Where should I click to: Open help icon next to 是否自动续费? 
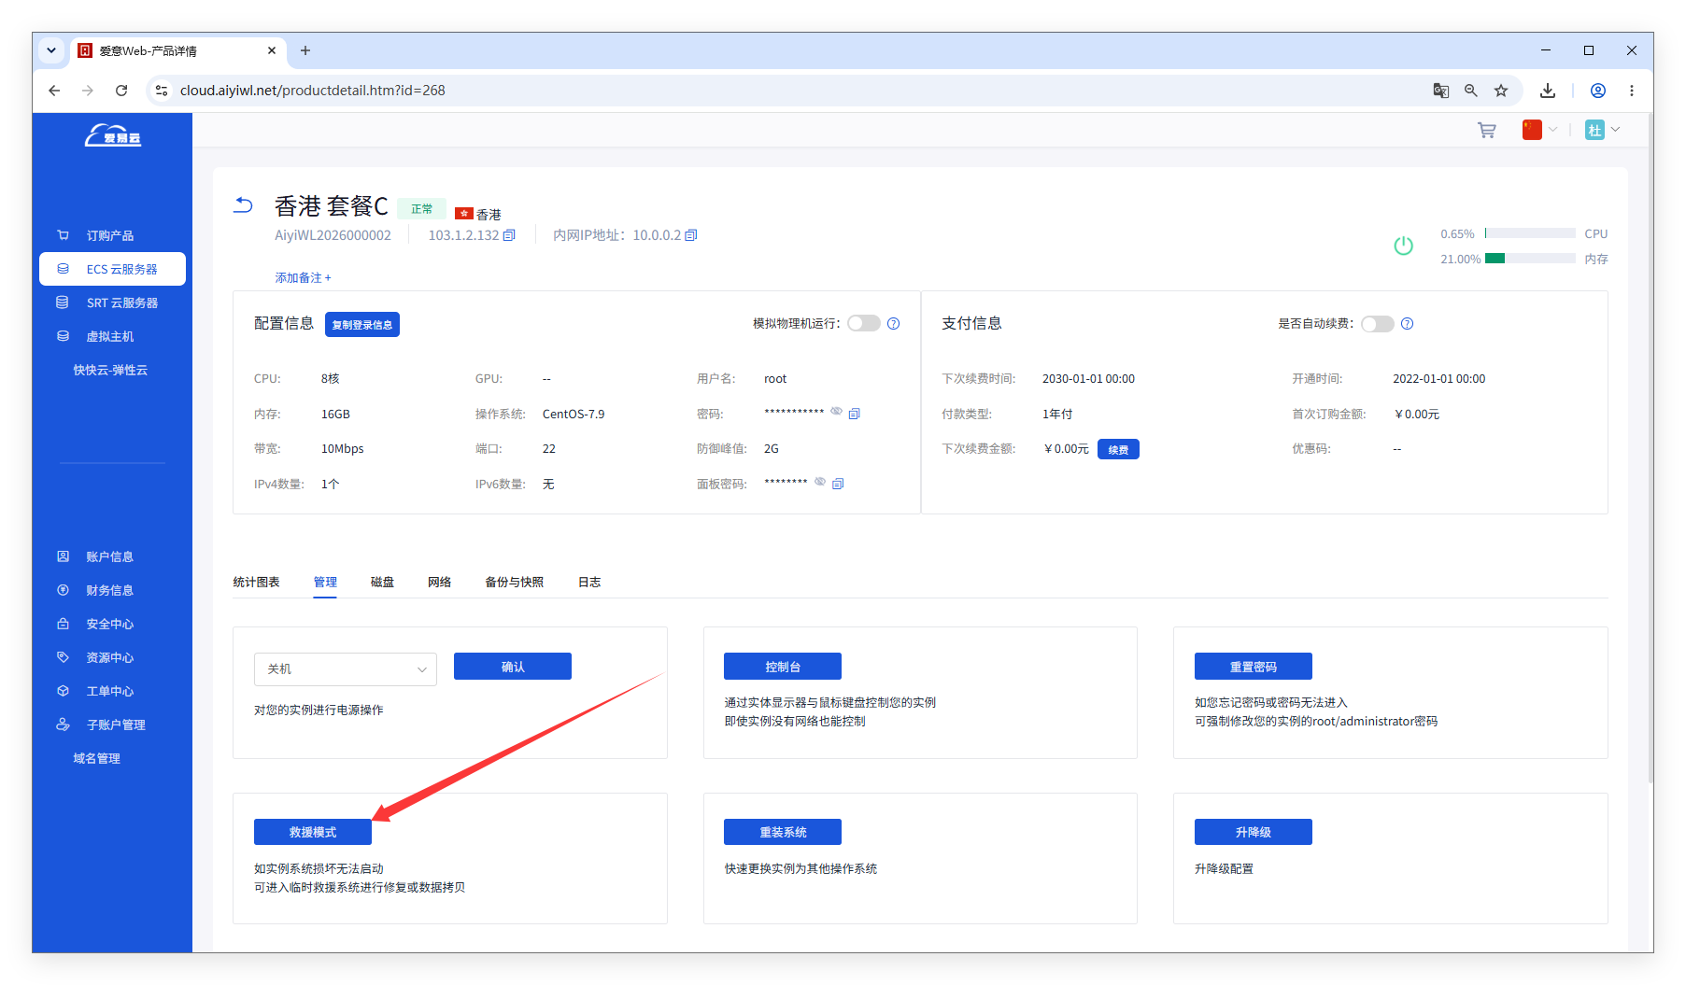[x=1408, y=324]
